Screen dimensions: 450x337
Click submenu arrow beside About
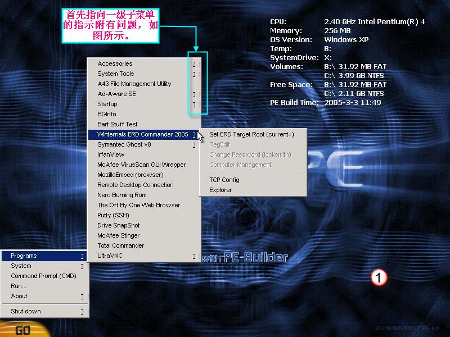[82, 297]
